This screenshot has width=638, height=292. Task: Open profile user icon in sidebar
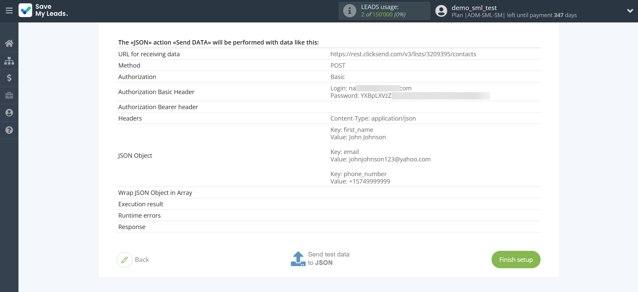pos(9,113)
